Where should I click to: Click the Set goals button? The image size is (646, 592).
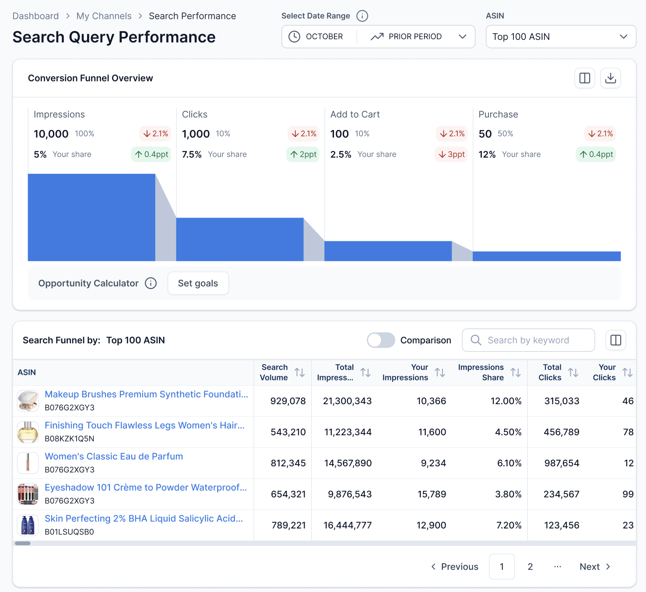tap(198, 283)
